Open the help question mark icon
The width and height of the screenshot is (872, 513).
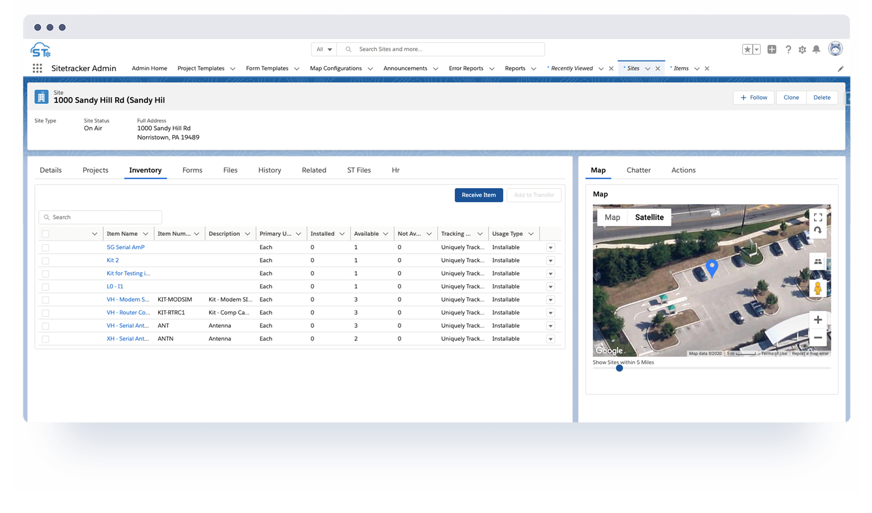pyautogui.click(x=788, y=49)
